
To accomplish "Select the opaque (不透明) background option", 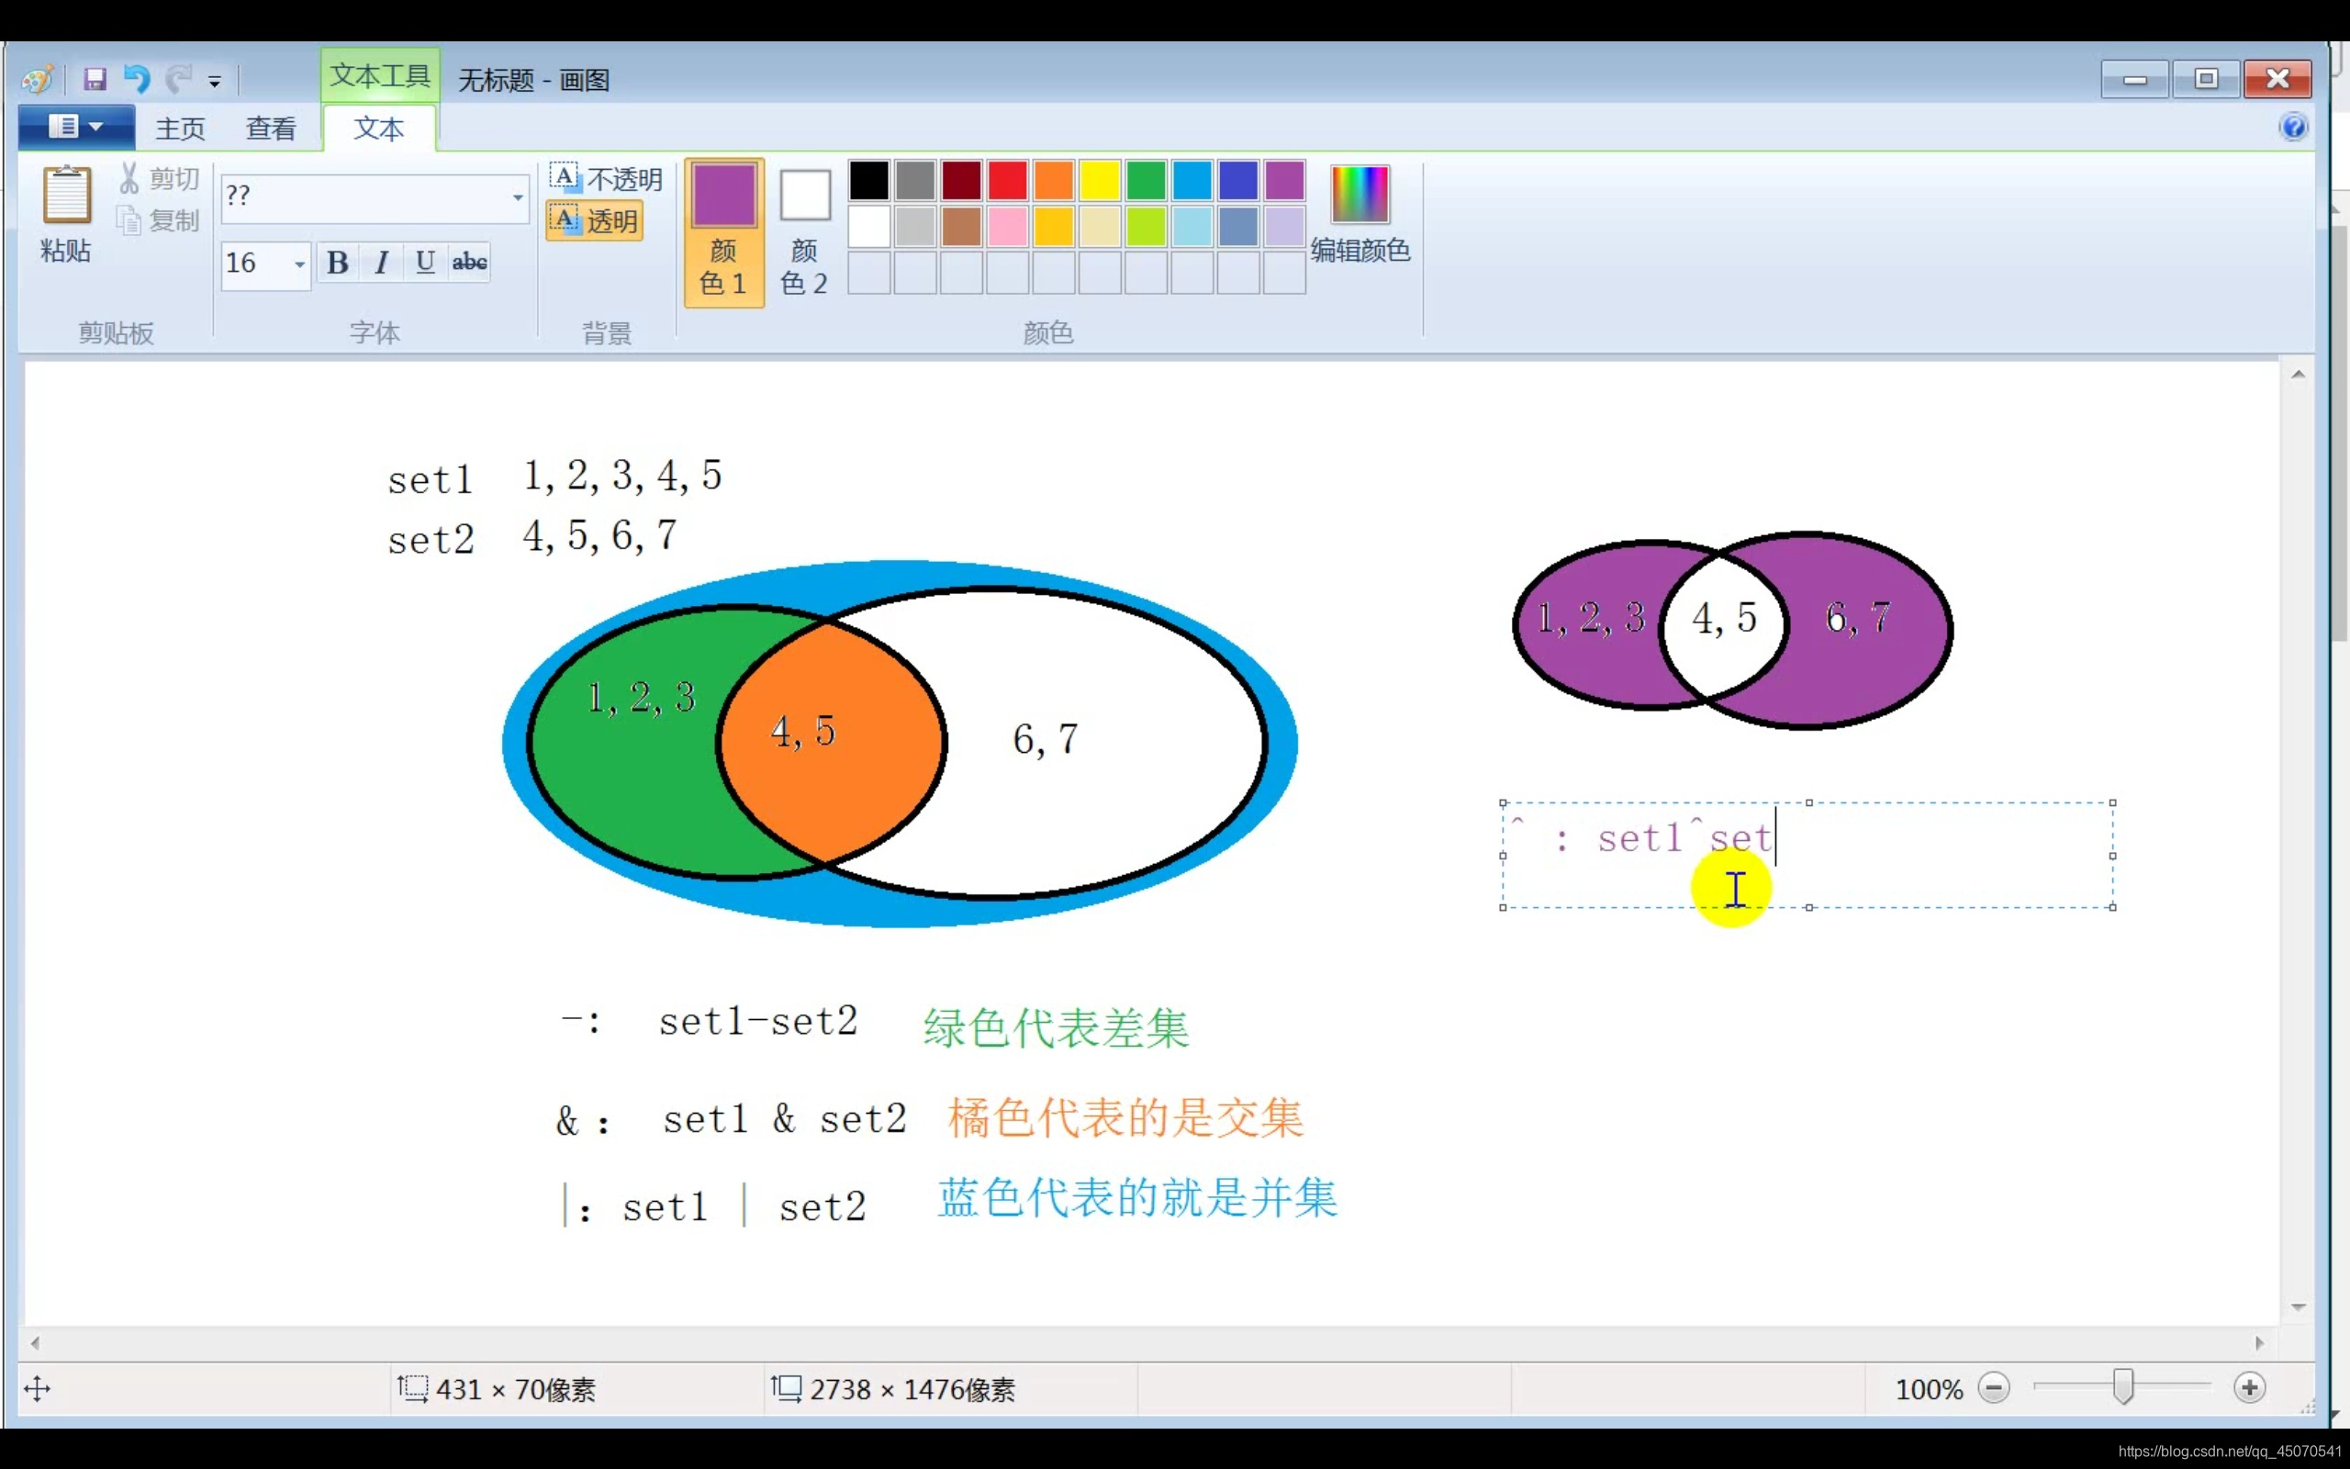I will (x=606, y=179).
